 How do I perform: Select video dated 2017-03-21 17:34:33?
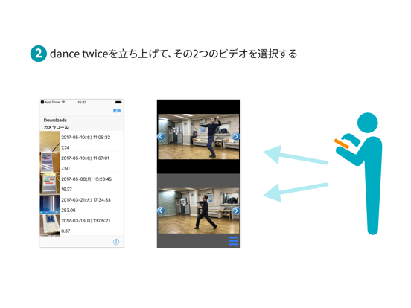point(81,204)
